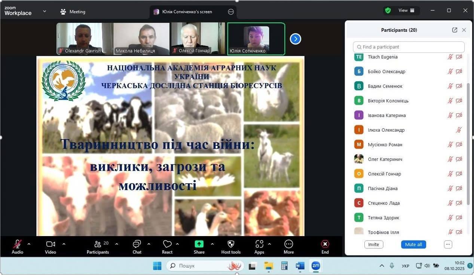Open Zoom Workplace dropdown chevron
Screen dimensions: 474x275
tap(45, 11)
